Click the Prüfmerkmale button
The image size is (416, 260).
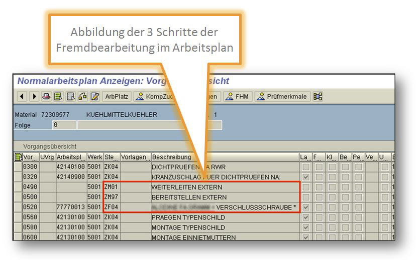283,97
